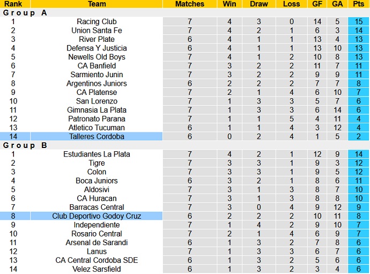Viewport: 370px width, 274px height.
Task: Select the Matches column header
Action: click(190, 4)
